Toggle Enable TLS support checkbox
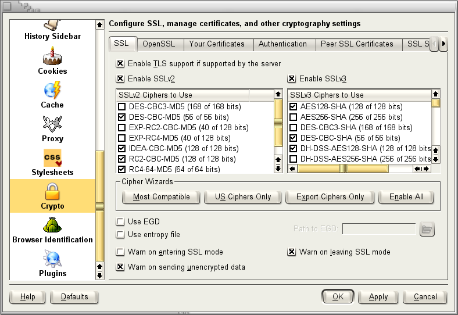The height and width of the screenshot is (315, 458). (x=120, y=63)
